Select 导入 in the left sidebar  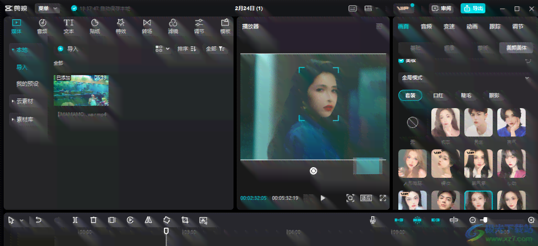[22, 67]
